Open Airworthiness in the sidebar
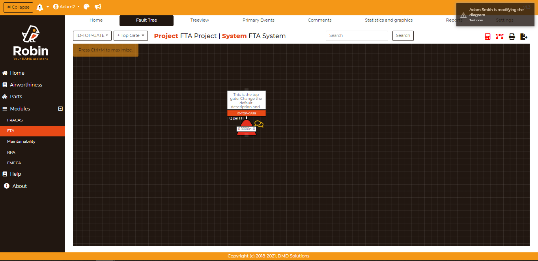538x261 pixels. pyautogui.click(x=26, y=85)
